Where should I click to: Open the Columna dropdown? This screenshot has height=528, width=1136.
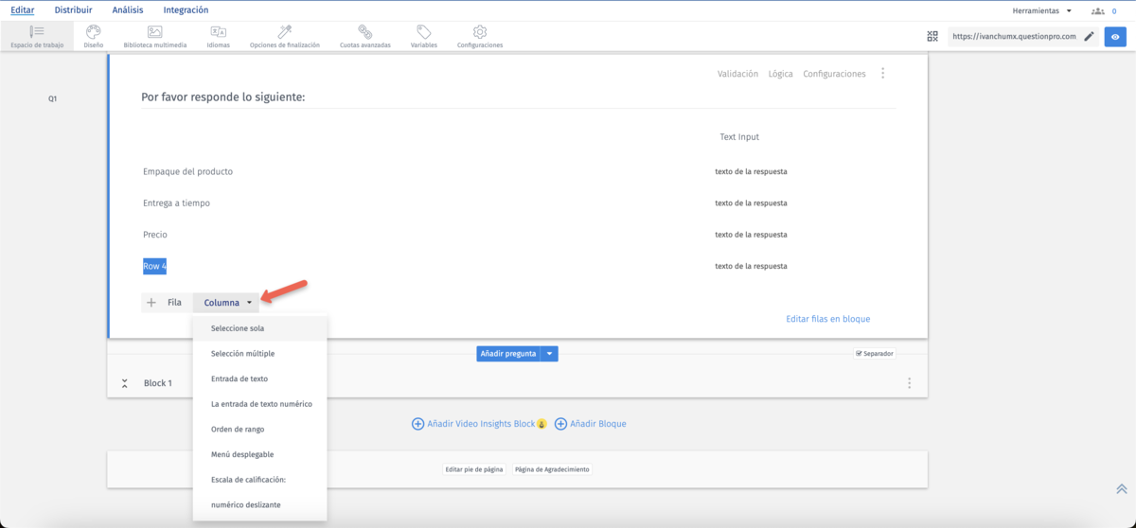coord(228,303)
